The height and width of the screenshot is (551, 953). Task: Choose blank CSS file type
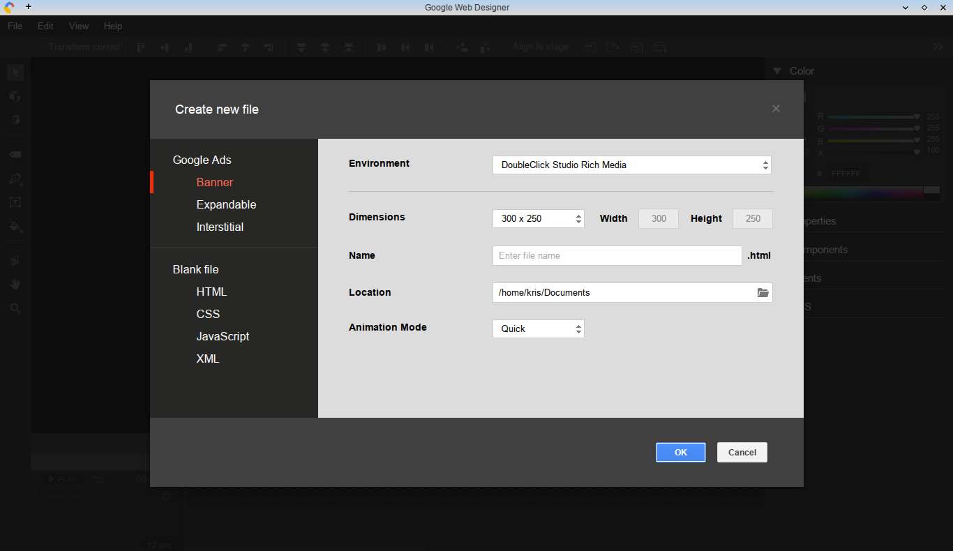[x=208, y=314]
